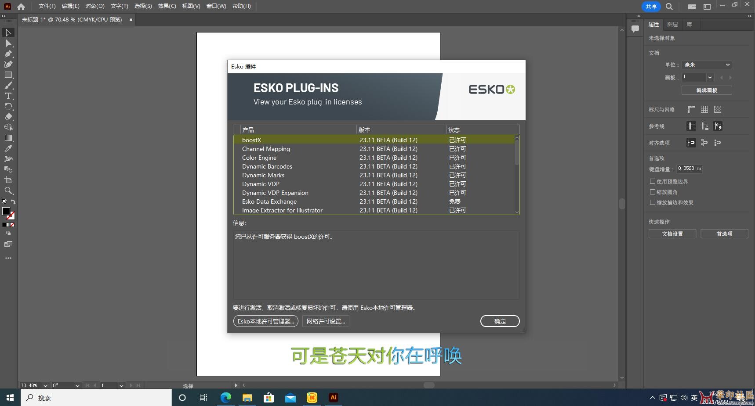Expand the left toolbar double arrows

pyautogui.click(x=4, y=16)
